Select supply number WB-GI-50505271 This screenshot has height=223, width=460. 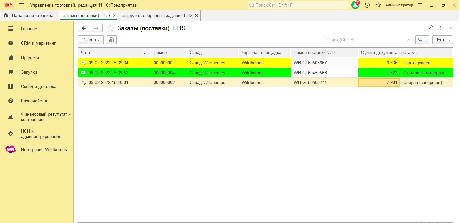point(324,83)
